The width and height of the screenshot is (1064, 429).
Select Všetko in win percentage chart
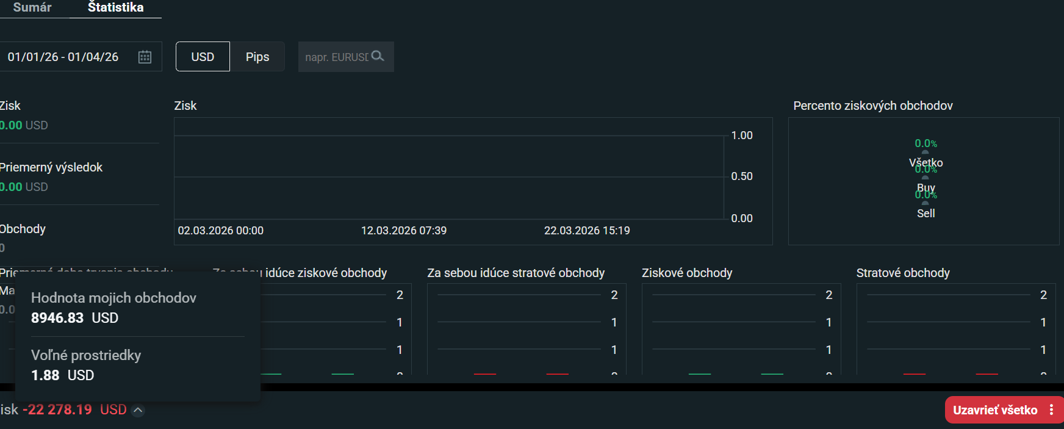926,163
